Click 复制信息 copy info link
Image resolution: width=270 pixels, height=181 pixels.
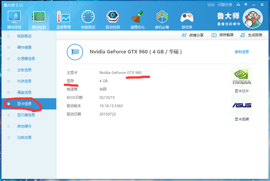242,52
